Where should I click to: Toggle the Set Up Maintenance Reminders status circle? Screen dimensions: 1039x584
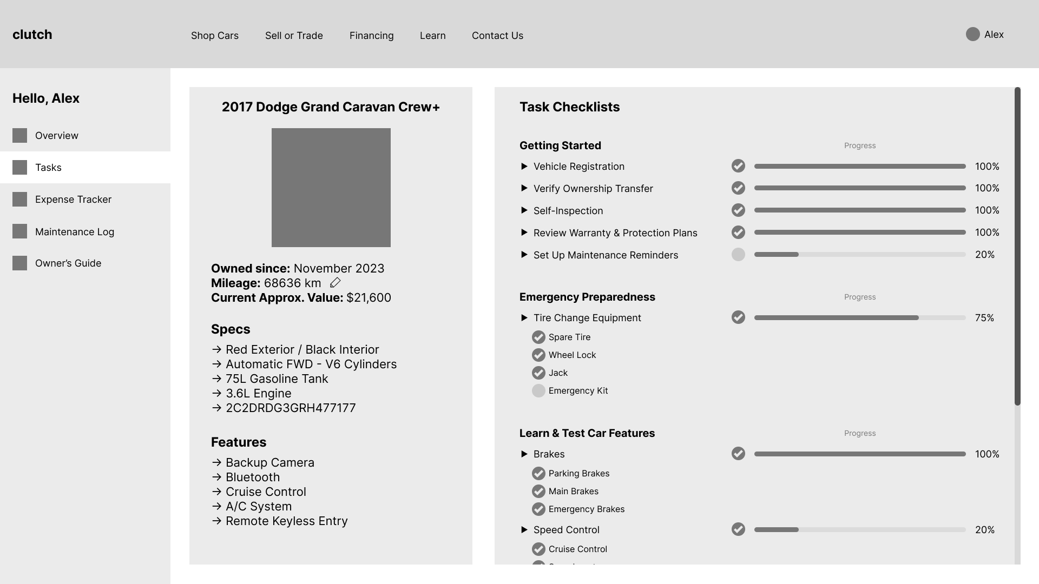tap(738, 255)
